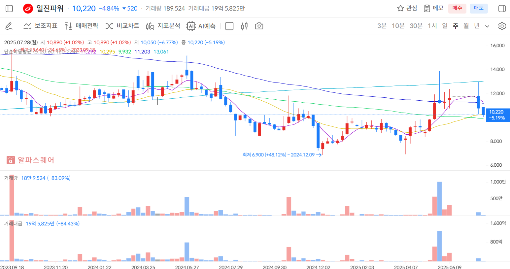Click the square layout icon
Screen dimensions: 510x269
click(x=229, y=26)
